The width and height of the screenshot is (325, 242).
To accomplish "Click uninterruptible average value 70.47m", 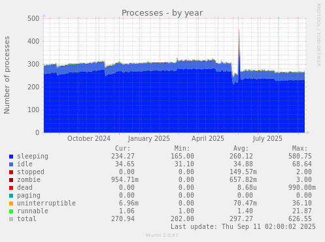I will point(245,204).
